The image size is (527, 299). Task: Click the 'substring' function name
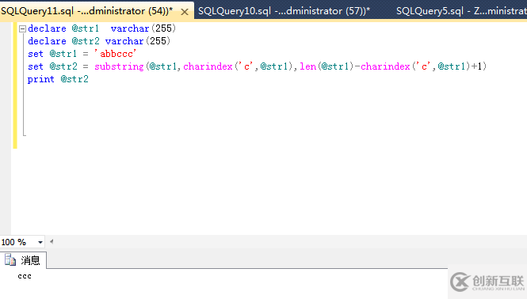[119, 66]
